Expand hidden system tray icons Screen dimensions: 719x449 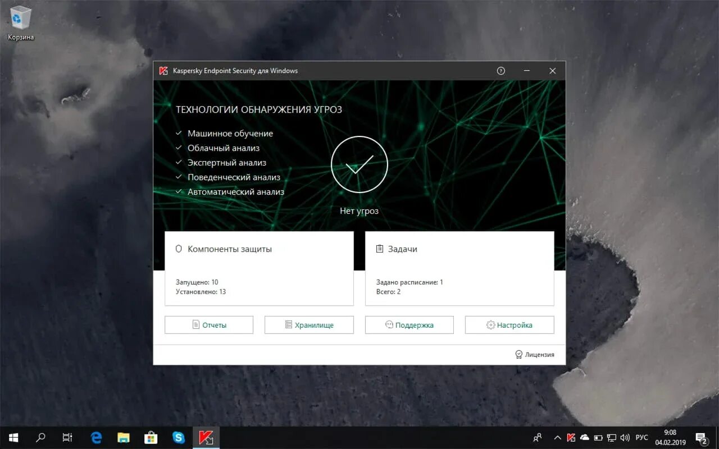[558, 437]
